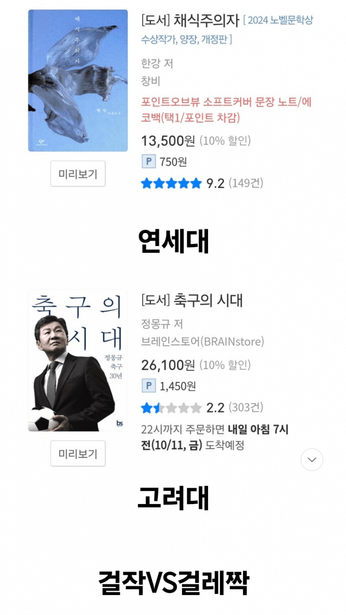The width and height of the screenshot is (346, 615).
Task: Click the 2024 노벨문학상 subtitle text
Action: click(x=280, y=20)
